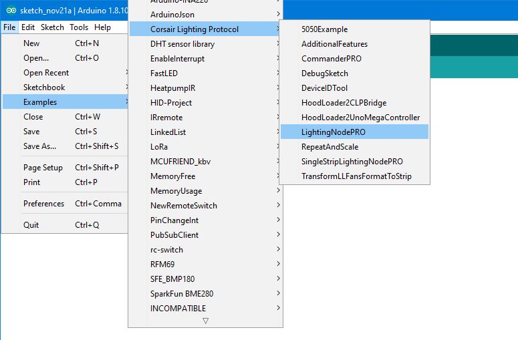Open the CommanderPRO example
518x340 pixels.
pyautogui.click(x=354, y=59)
